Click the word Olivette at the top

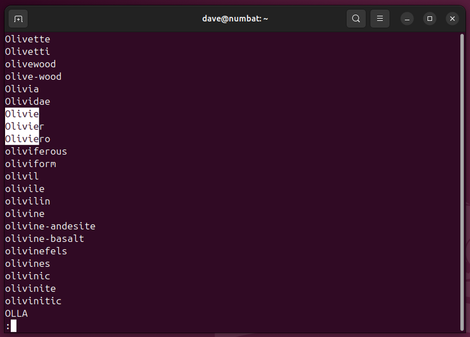(x=27, y=39)
